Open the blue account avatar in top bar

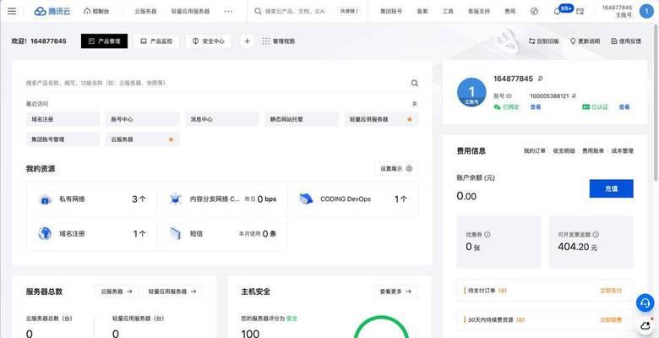click(x=646, y=11)
